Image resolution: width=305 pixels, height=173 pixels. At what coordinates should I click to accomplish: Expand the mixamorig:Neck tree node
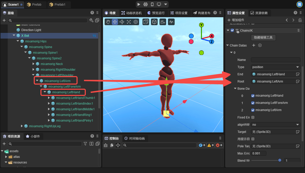(33, 64)
